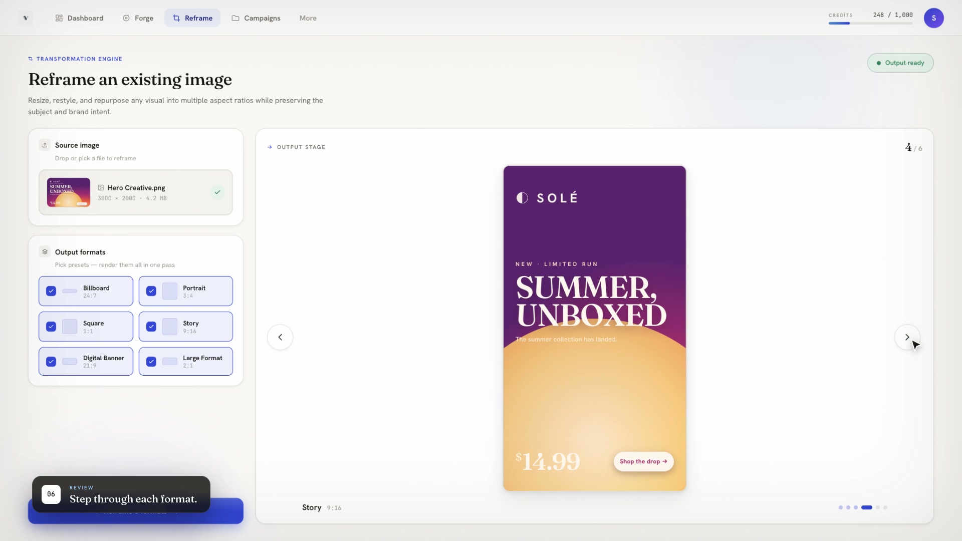Uncheck the Portrait 3:4 format
Image resolution: width=962 pixels, height=541 pixels.
click(151, 291)
